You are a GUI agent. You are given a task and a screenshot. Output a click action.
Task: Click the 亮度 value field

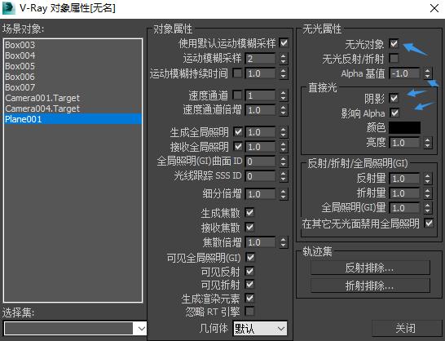click(404, 143)
